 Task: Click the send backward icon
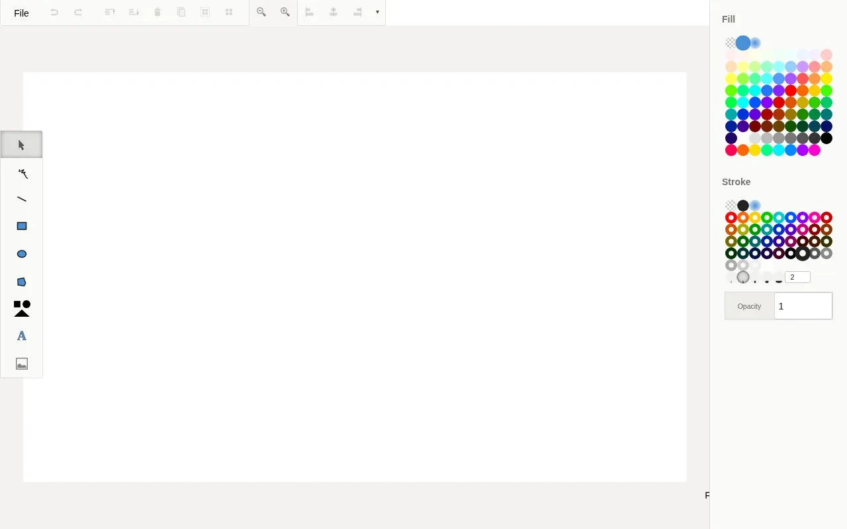click(x=134, y=12)
